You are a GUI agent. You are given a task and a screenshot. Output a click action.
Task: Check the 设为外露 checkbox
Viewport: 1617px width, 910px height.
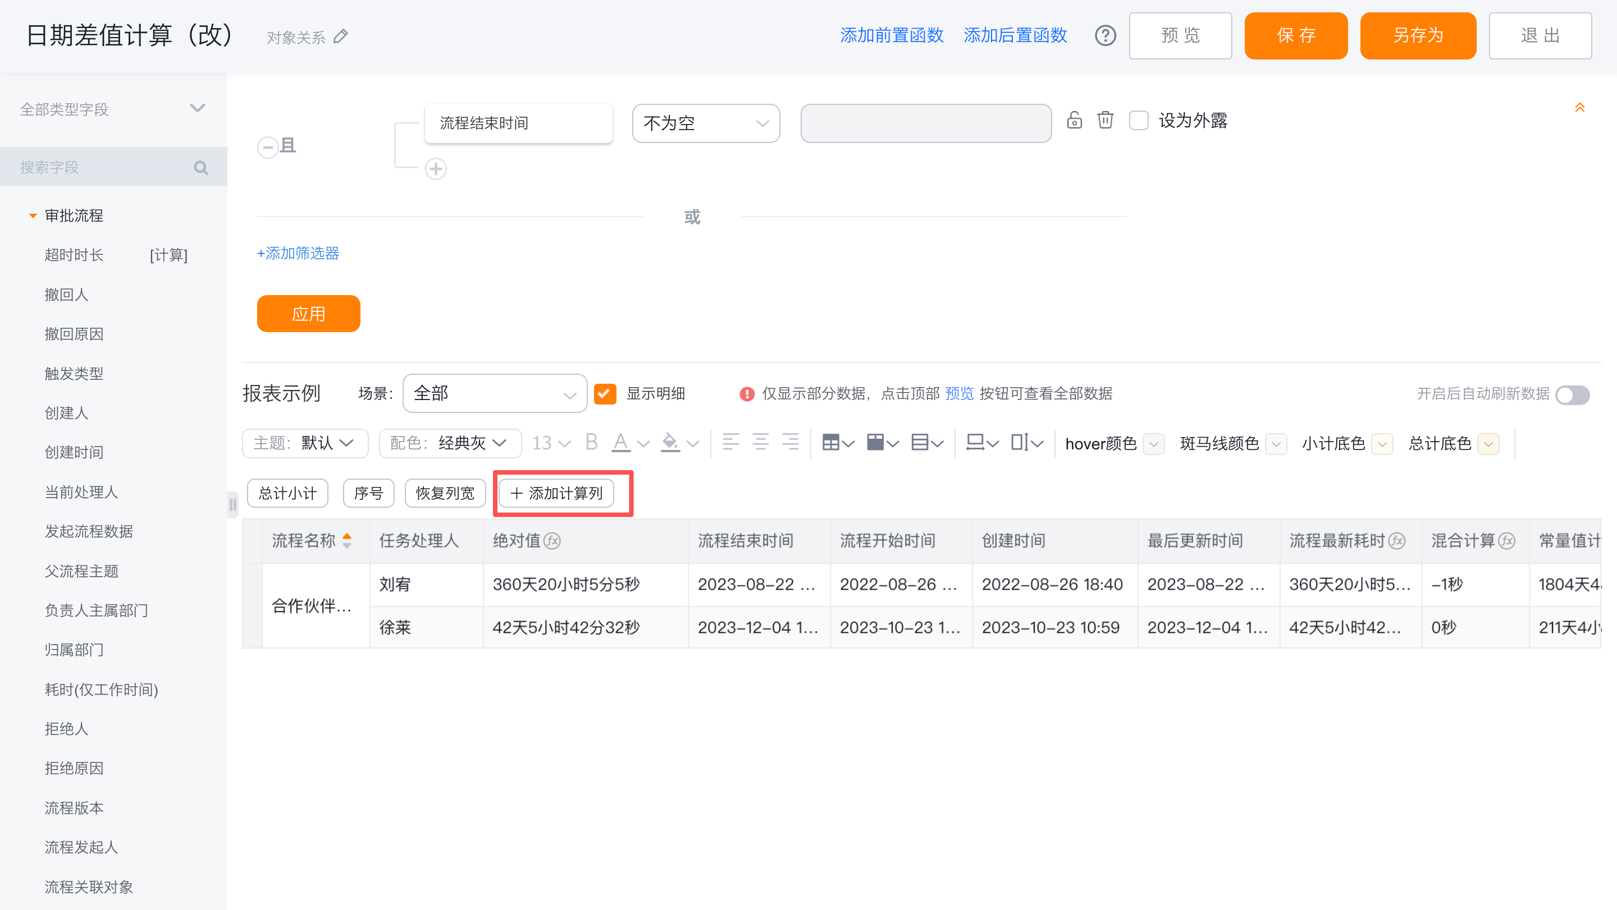pos(1139,121)
